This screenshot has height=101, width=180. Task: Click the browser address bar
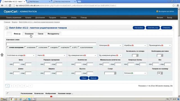click(x=92, y=5)
